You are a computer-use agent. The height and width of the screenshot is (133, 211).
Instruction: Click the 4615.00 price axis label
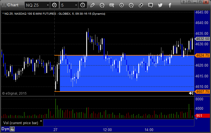click(202, 76)
